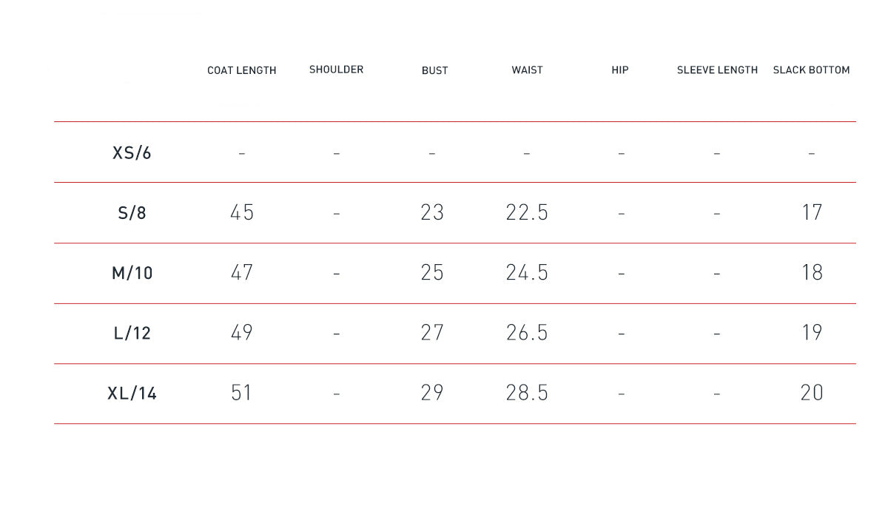Image resolution: width=888 pixels, height=506 pixels.
Task: Click slack bottom value 17
Action: pos(812,213)
